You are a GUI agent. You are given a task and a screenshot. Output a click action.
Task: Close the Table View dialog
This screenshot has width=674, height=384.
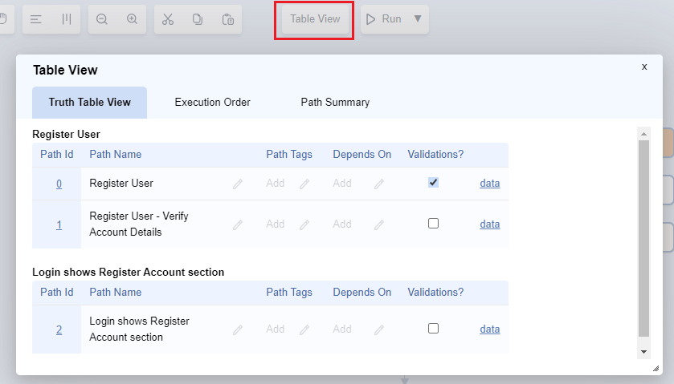[644, 67]
